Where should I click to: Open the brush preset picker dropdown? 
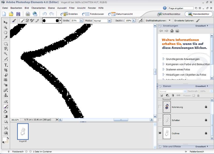60,20
